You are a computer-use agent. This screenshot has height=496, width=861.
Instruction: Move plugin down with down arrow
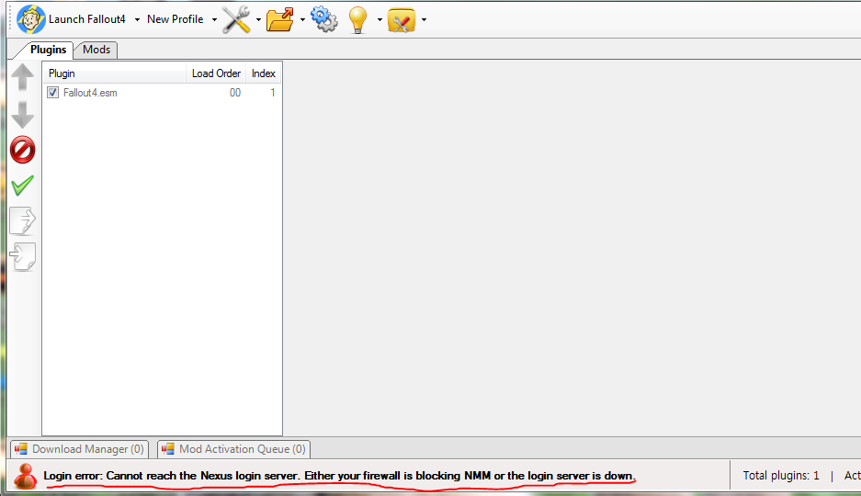(22, 114)
